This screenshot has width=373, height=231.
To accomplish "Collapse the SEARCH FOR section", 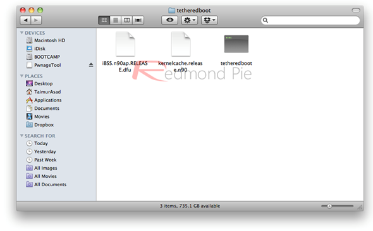I will pos(22,136).
